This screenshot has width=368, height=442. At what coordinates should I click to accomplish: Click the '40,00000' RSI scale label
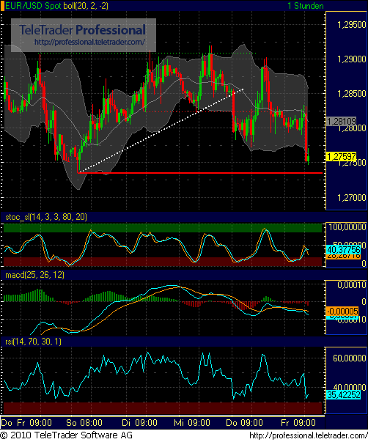(349, 388)
